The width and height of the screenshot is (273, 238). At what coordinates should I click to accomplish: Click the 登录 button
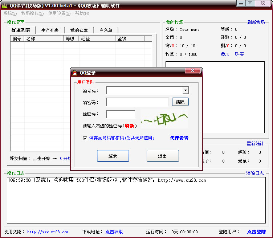tap(113, 156)
